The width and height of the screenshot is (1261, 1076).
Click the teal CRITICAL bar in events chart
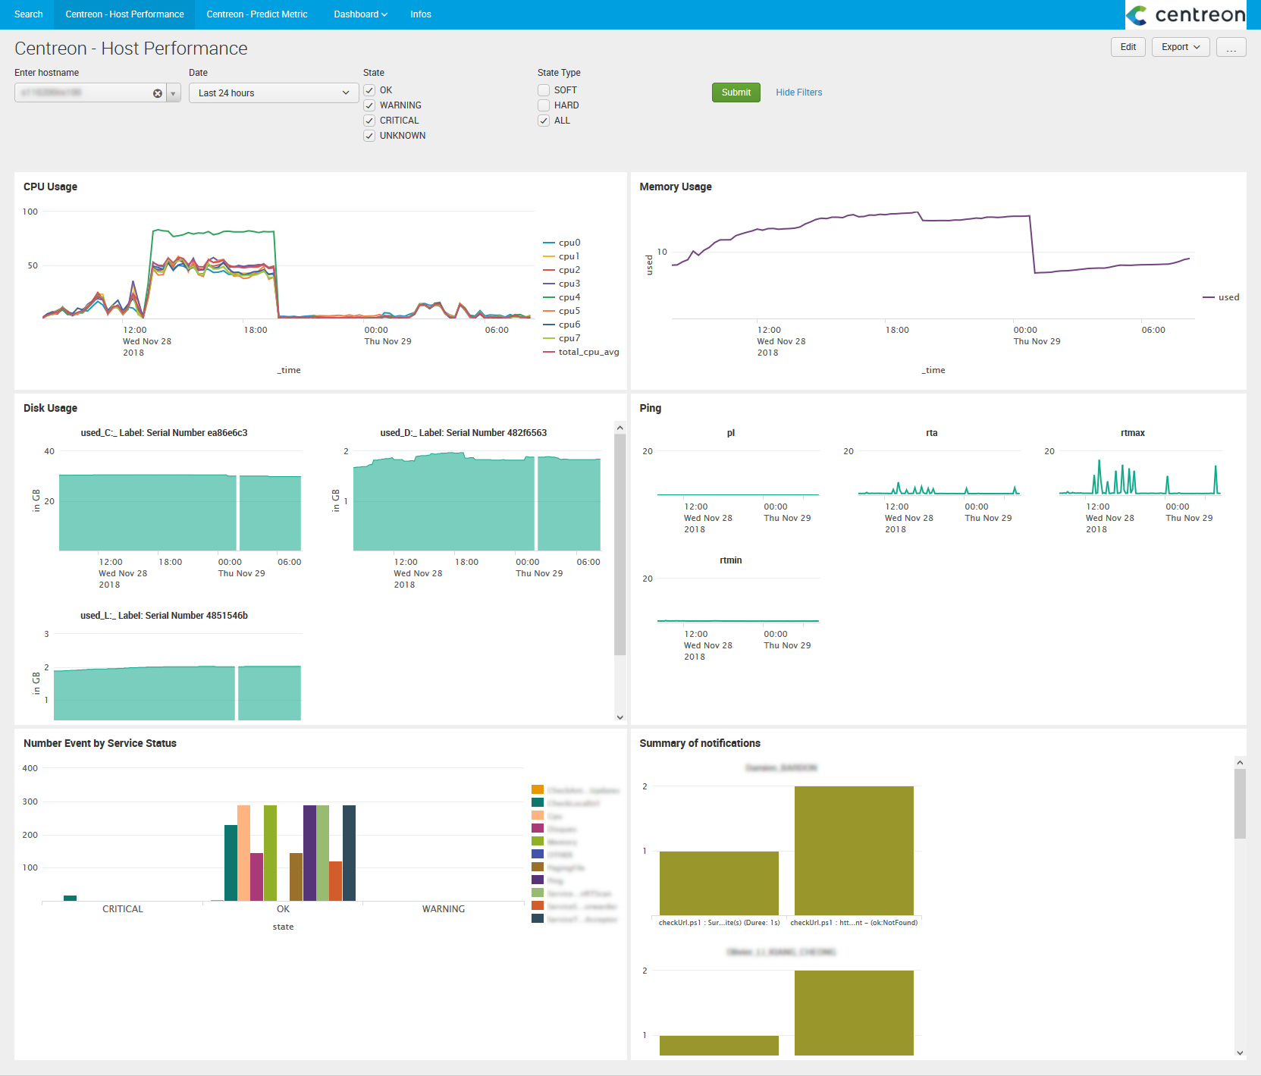click(70, 899)
